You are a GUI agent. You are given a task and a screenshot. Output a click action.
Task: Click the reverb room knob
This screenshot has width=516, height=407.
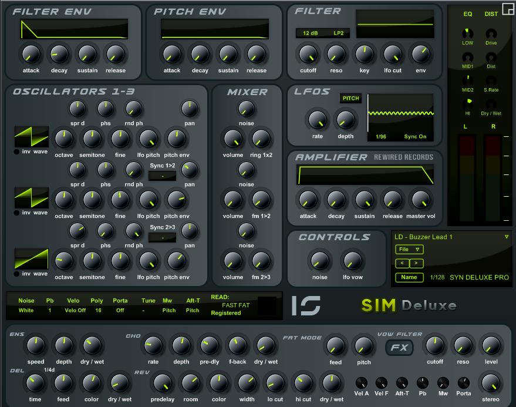coord(191,383)
